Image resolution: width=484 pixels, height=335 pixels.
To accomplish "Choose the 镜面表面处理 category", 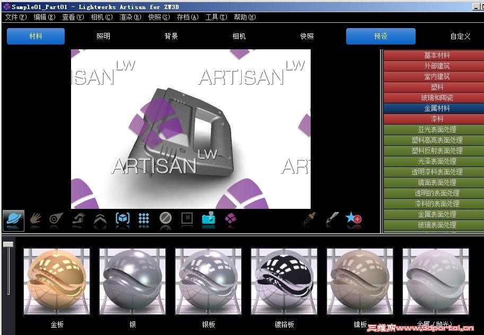I will coord(434,182).
